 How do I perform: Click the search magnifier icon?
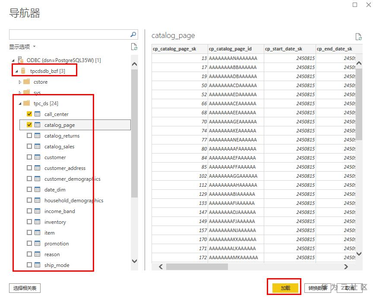[133, 35]
